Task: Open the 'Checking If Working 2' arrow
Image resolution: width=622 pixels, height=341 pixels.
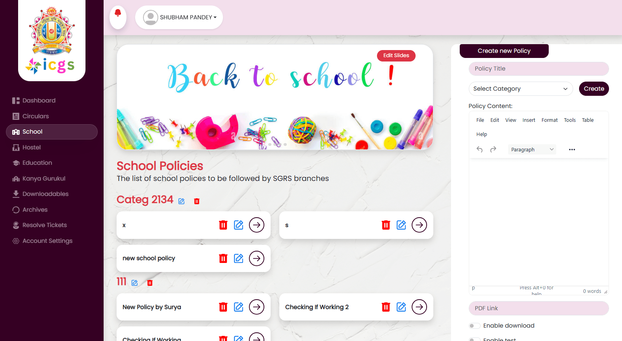Action: pos(419,307)
